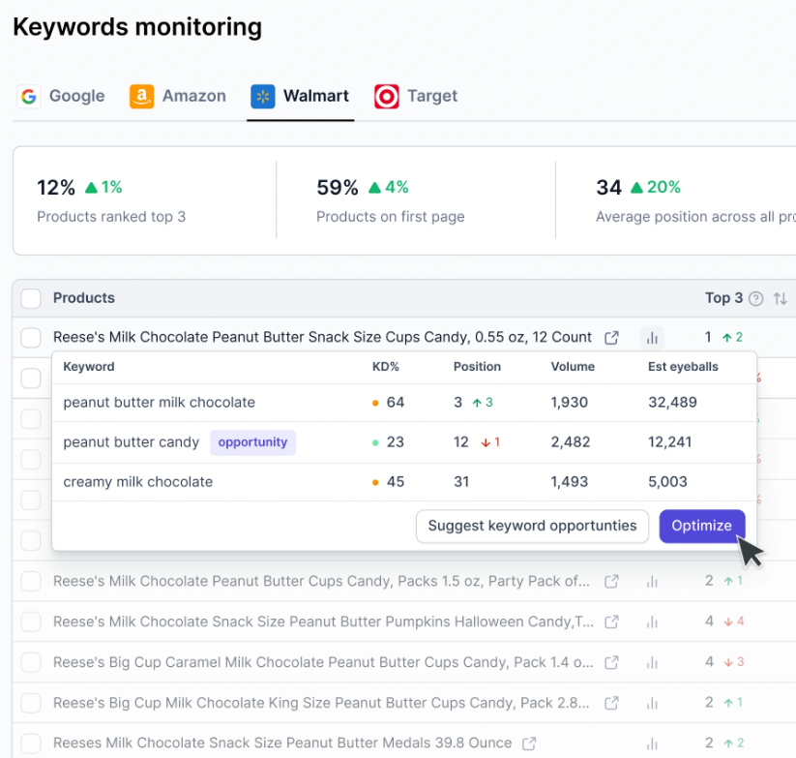Click est eyeballs value 32,489
The width and height of the screenshot is (796, 758).
(672, 403)
